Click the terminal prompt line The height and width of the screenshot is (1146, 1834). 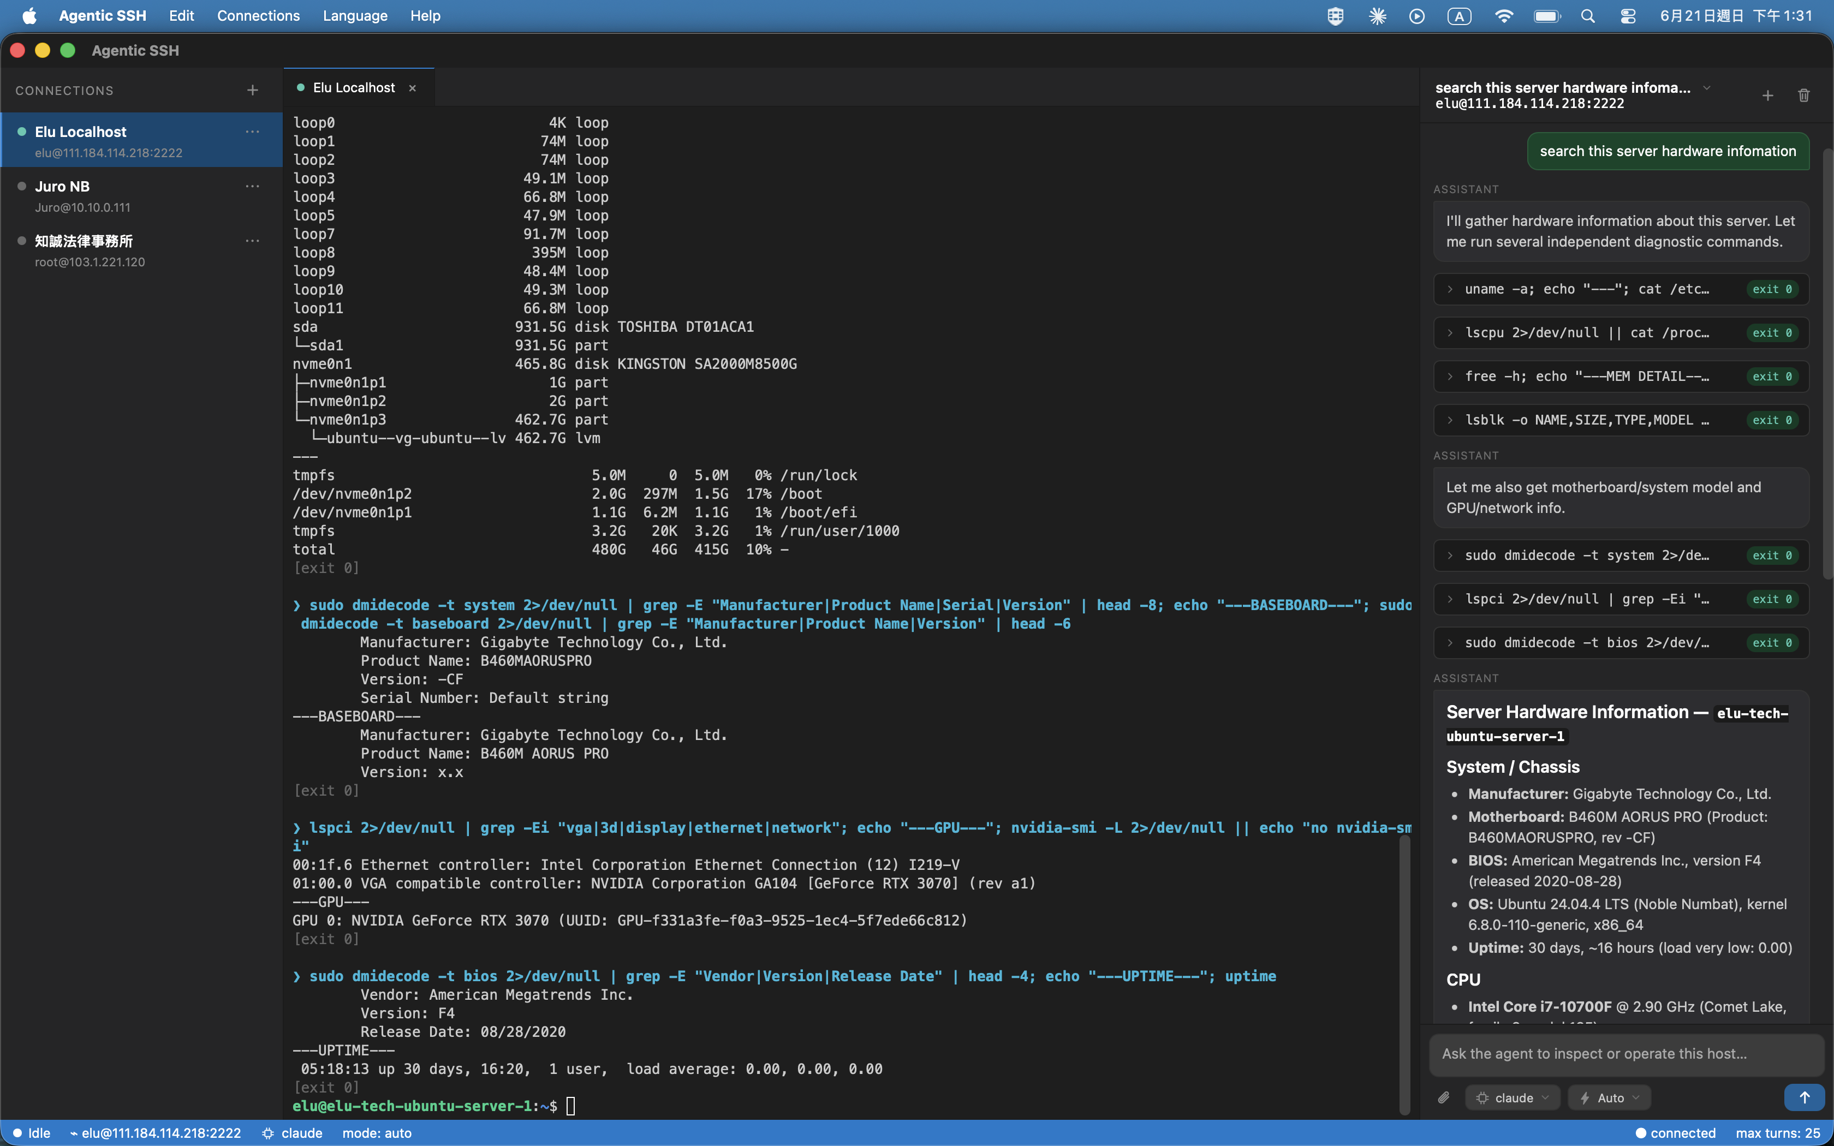tap(434, 1106)
